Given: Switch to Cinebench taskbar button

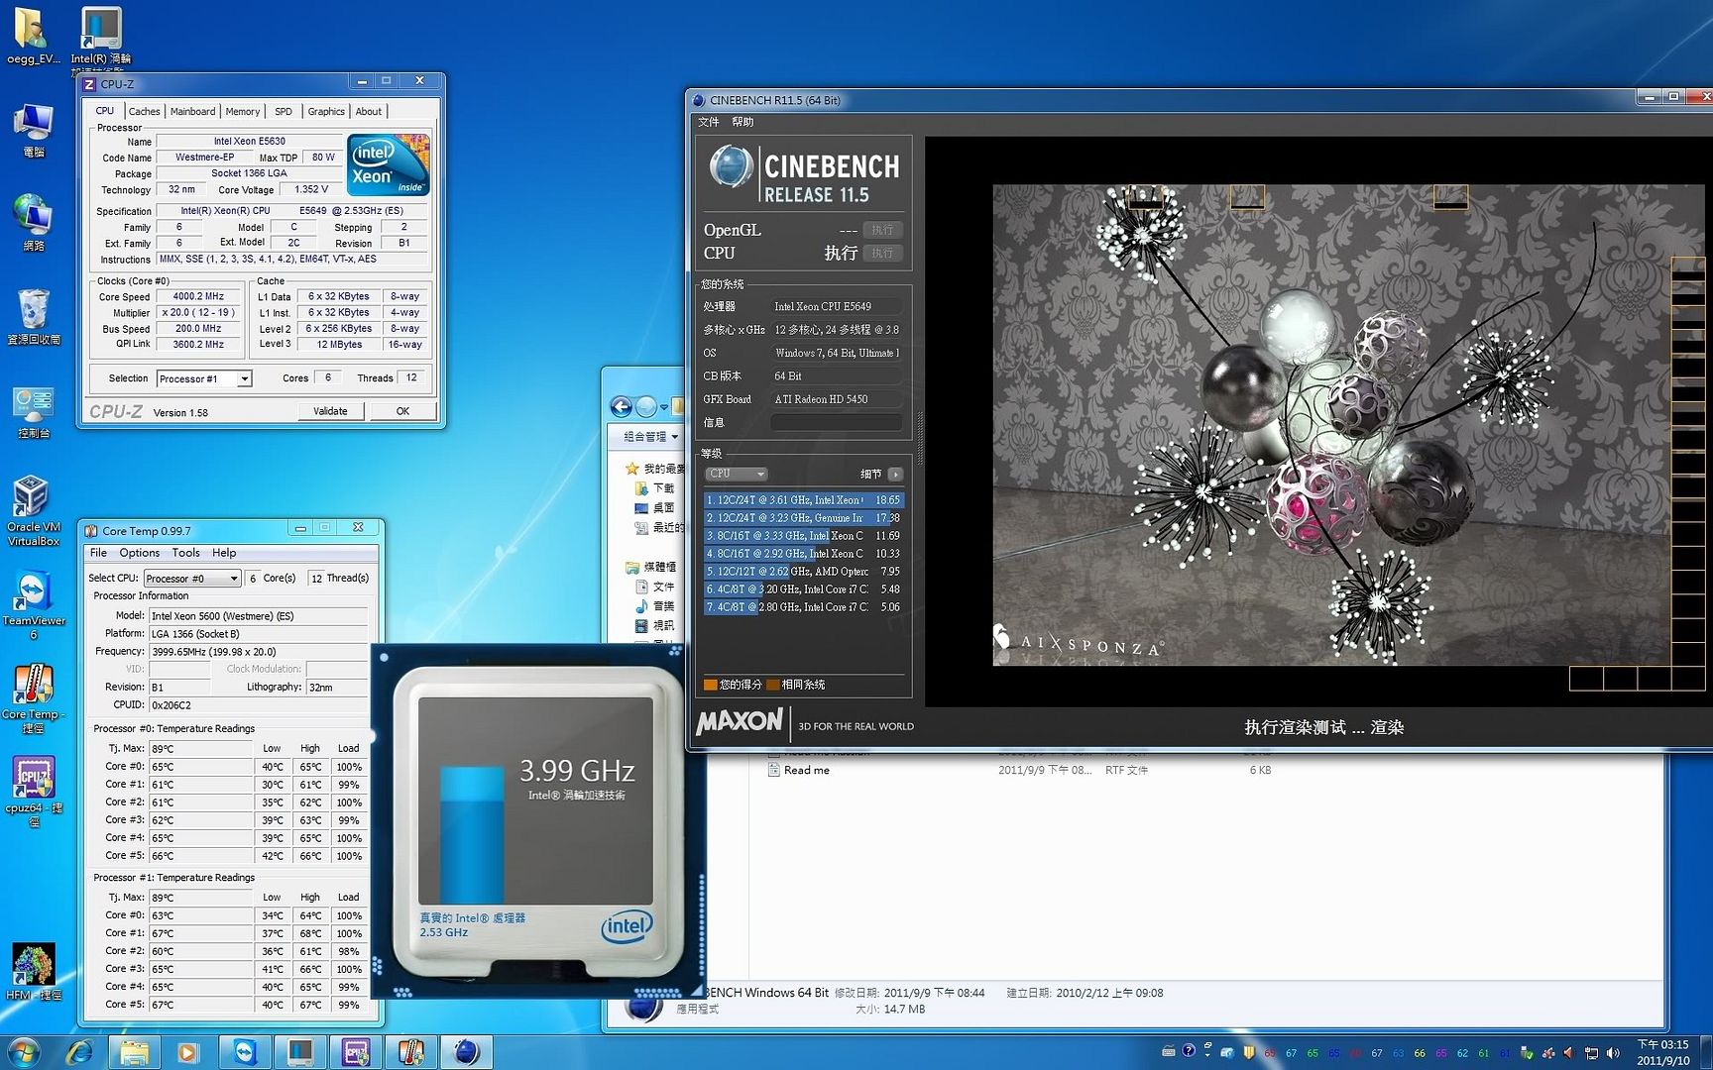Looking at the screenshot, I should 466,1052.
